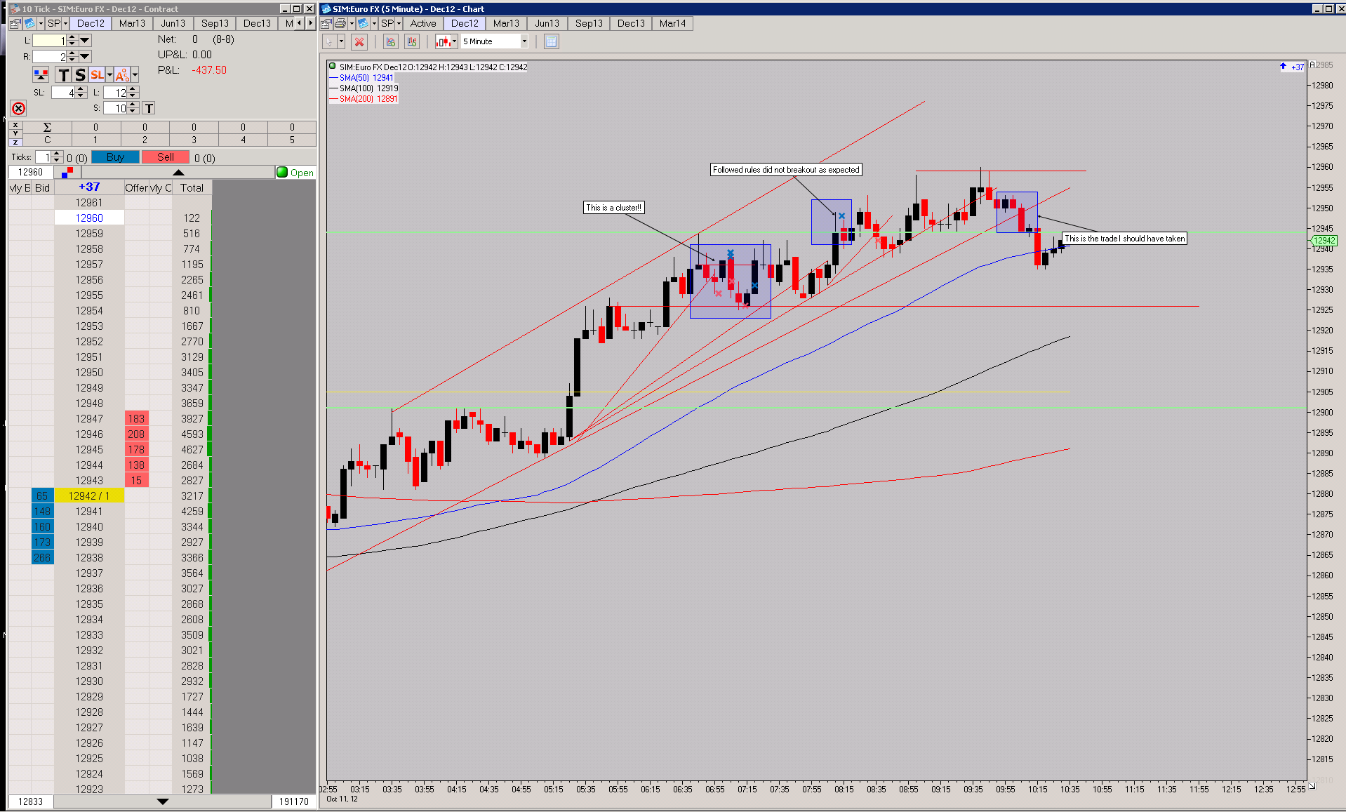The height and width of the screenshot is (812, 1346).
Task: Select the Active tab in Chart window
Action: tap(423, 23)
